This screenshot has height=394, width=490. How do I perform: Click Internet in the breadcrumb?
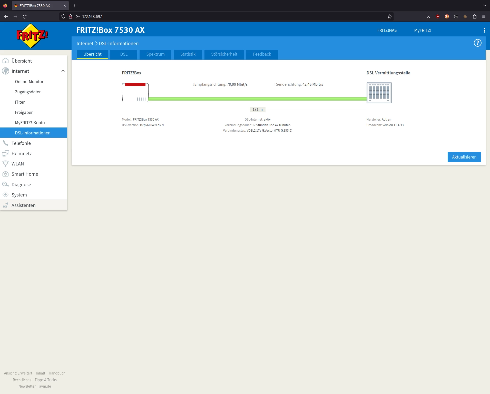coord(85,44)
